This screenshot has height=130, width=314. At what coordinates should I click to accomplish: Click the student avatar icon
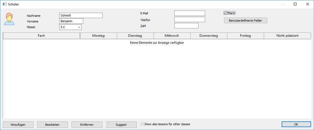(9, 19)
